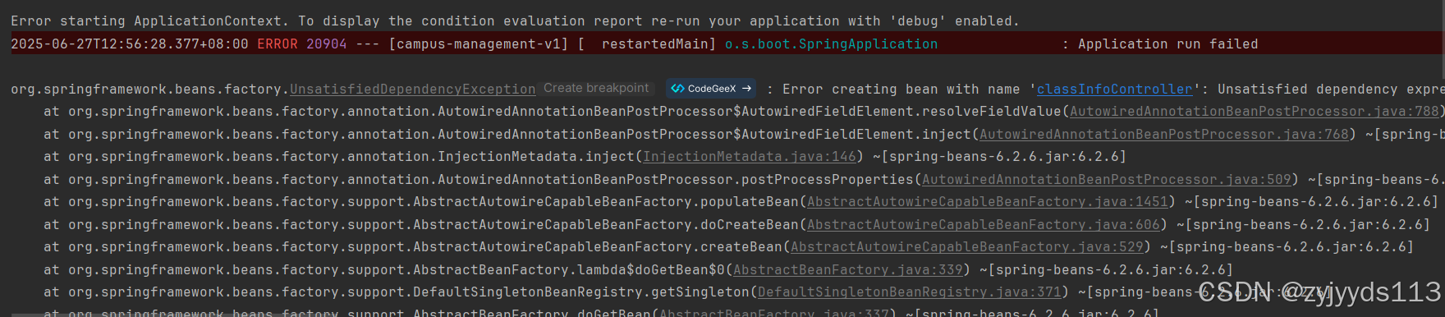Click the 'Application run failed' message
Image resolution: width=1445 pixels, height=317 pixels.
tap(1167, 44)
